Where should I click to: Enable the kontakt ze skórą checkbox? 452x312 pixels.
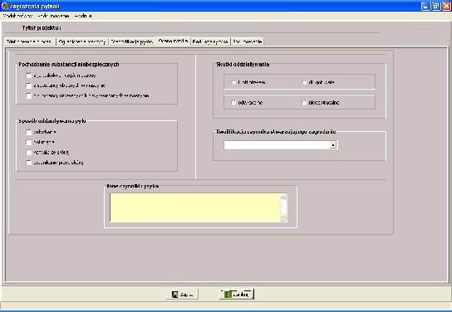click(x=28, y=152)
